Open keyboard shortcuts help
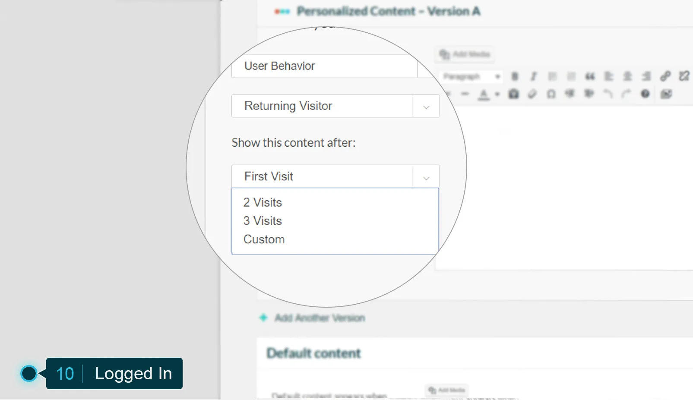693x400 pixels. point(644,94)
